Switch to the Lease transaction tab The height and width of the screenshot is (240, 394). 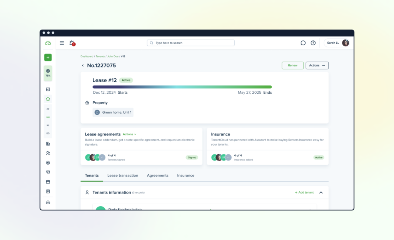point(123,175)
